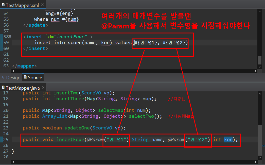The width and height of the screenshot is (265, 165).
Task: Close the TestMapper.java tab
Action: (x=43, y=88)
